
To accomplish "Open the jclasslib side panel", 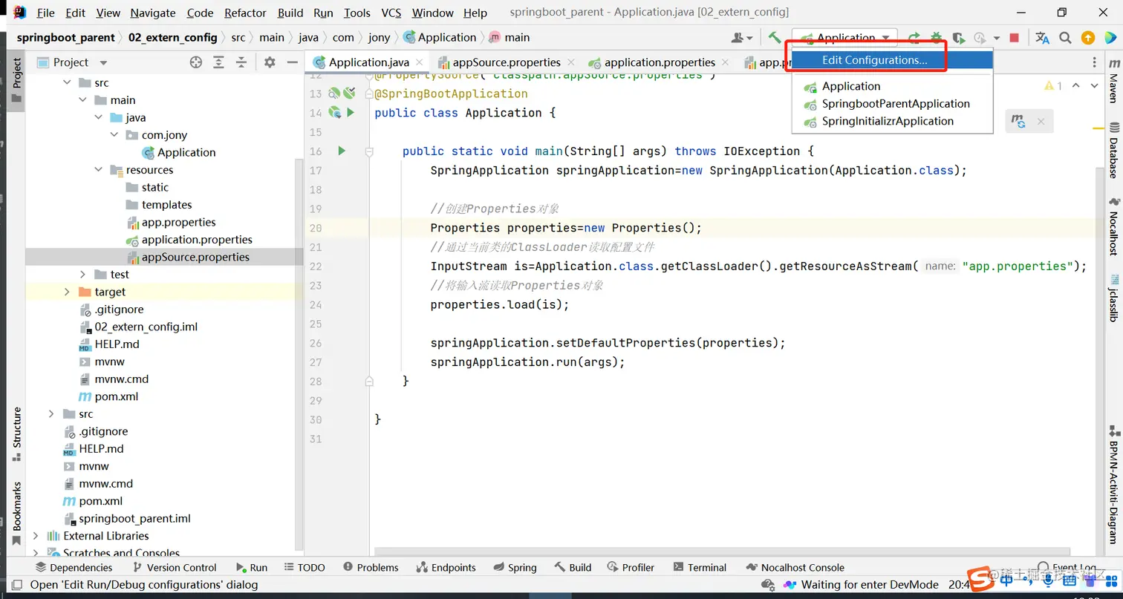I will pos(1113,298).
